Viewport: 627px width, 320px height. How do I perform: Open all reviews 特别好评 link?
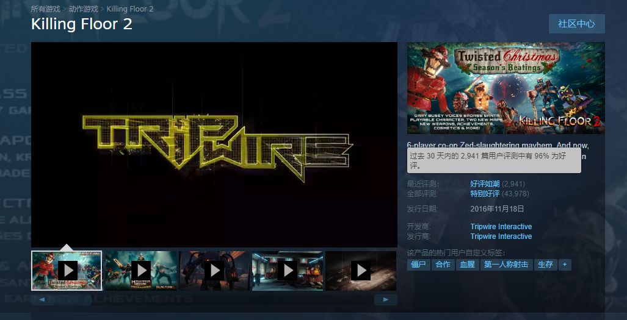tap(485, 194)
